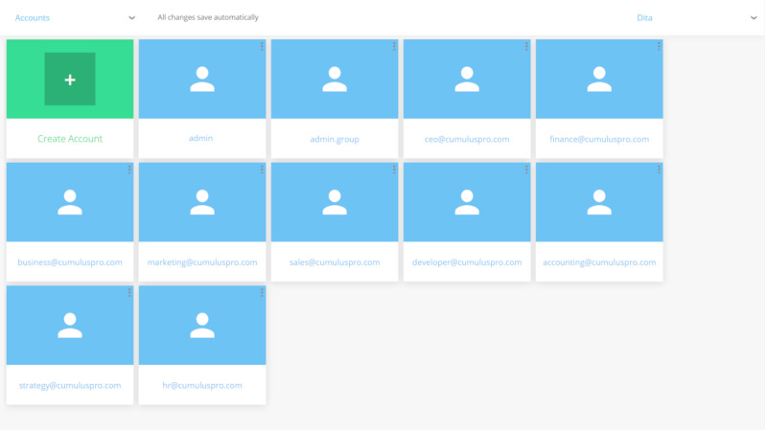The height and width of the screenshot is (431, 767).
Task: Open options menu for strategy@cumuluspro.com
Action: tap(129, 293)
